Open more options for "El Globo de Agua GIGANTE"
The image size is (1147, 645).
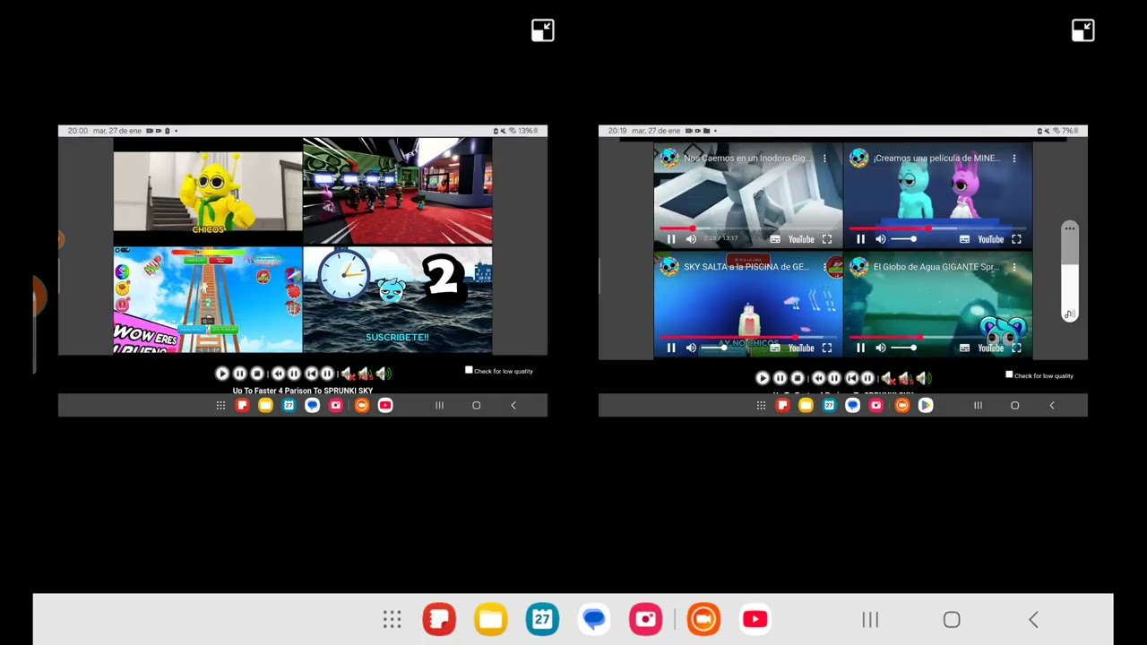(x=1013, y=267)
